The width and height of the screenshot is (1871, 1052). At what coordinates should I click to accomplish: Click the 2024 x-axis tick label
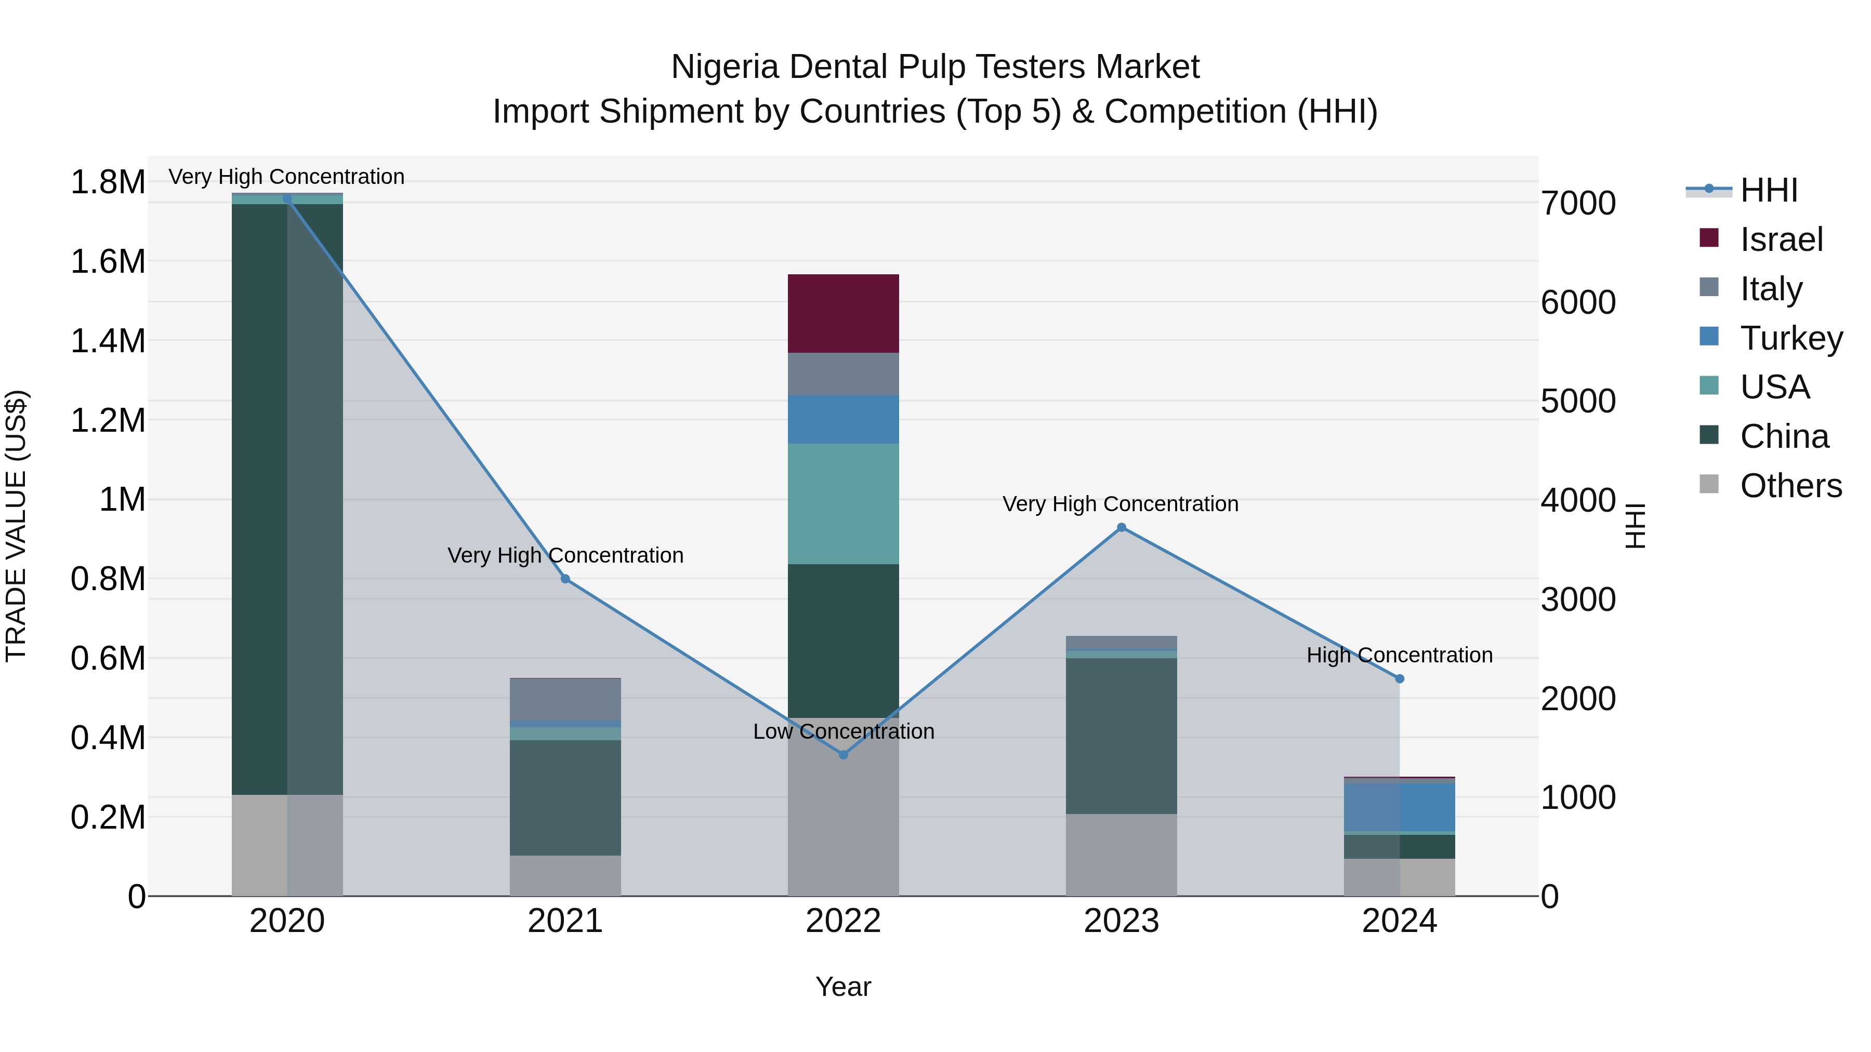point(1400,921)
